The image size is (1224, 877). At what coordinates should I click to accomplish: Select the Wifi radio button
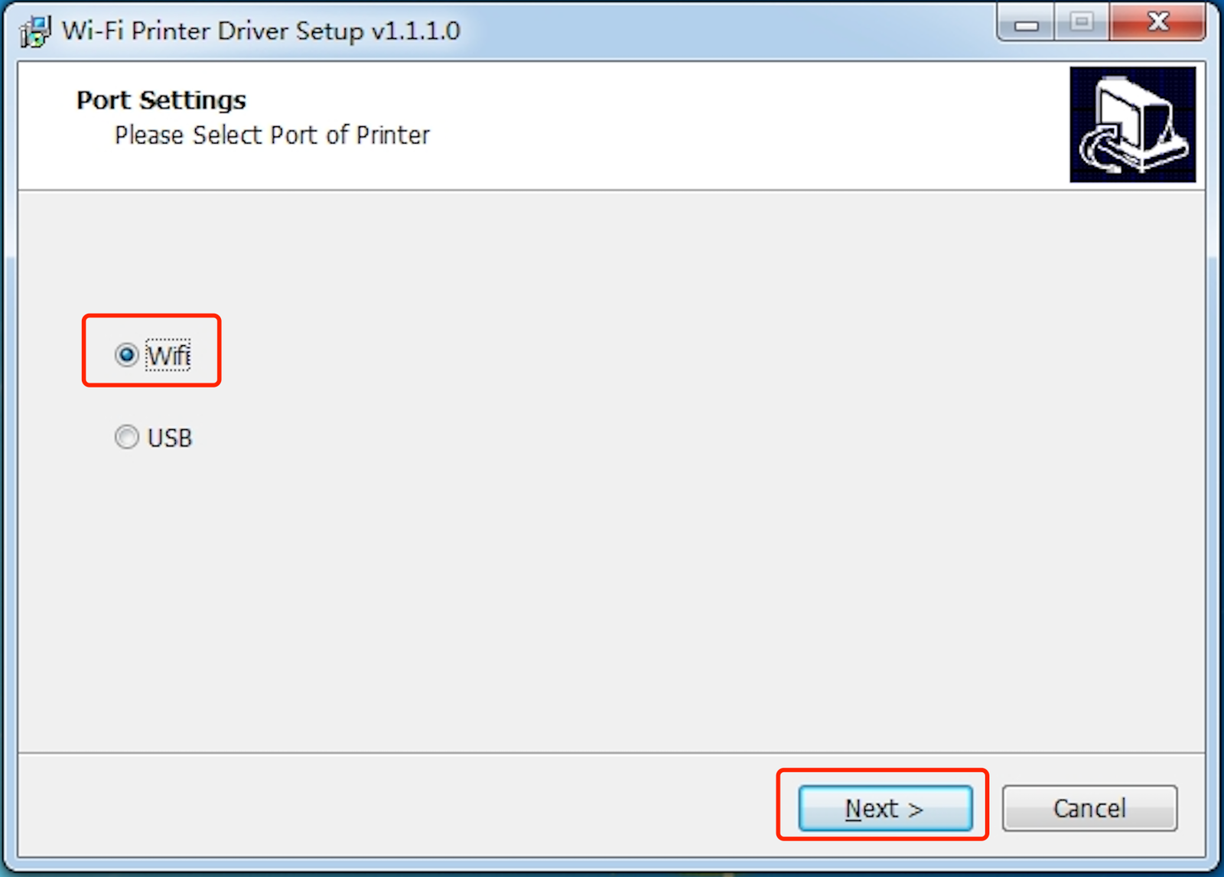[125, 354]
